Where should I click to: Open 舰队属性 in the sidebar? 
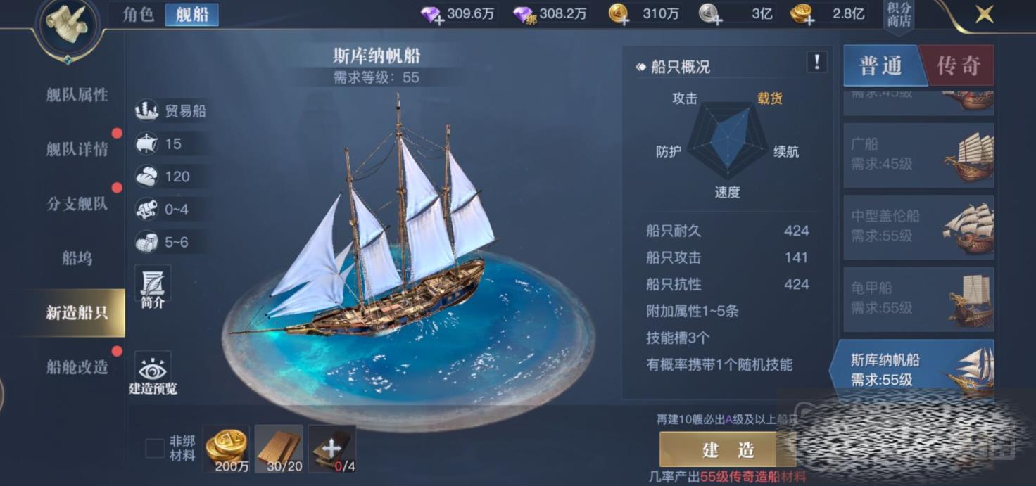(x=77, y=95)
